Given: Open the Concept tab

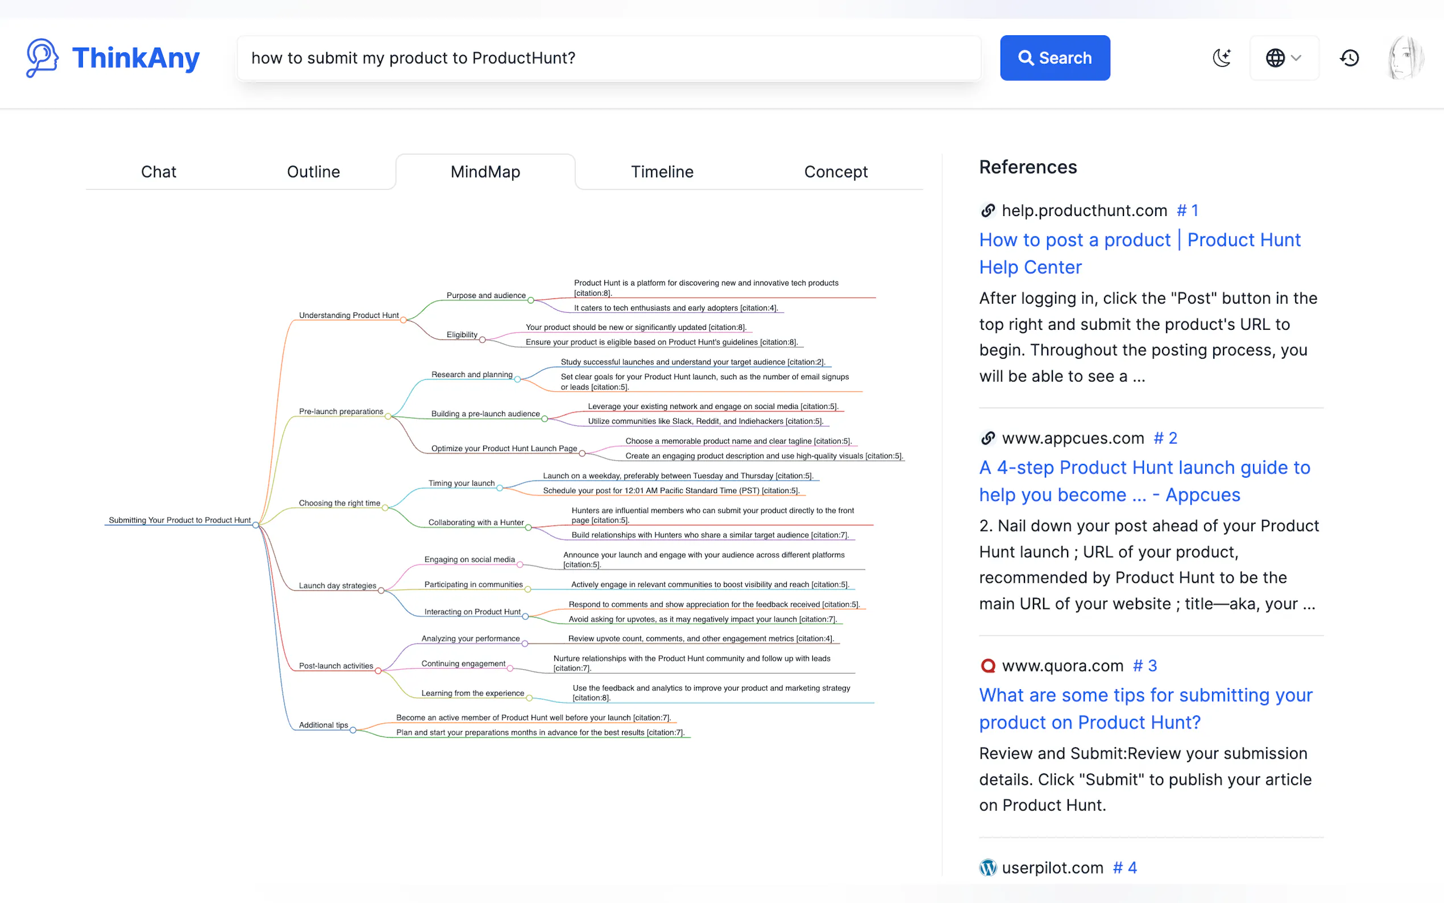Looking at the screenshot, I should coord(835,172).
